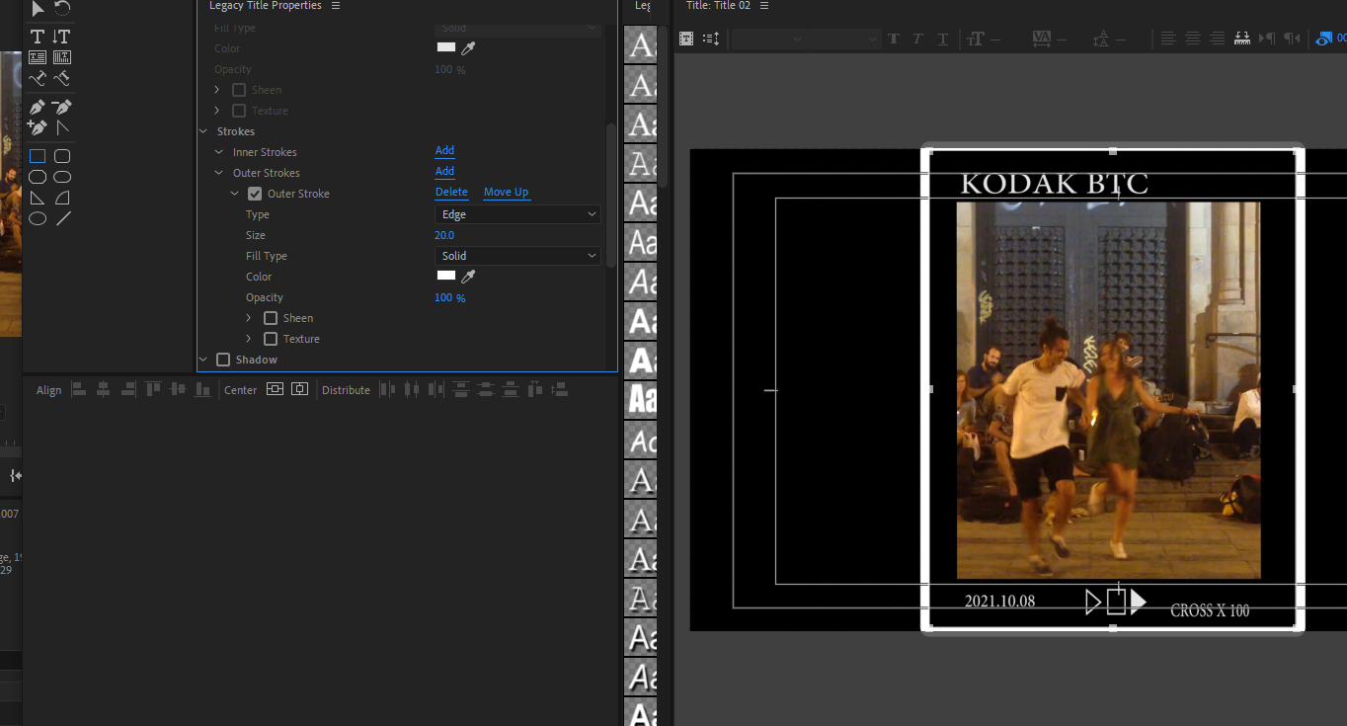Select the Clipped Corner Rectangle tool
1347x726 pixels.
pyautogui.click(x=38, y=177)
